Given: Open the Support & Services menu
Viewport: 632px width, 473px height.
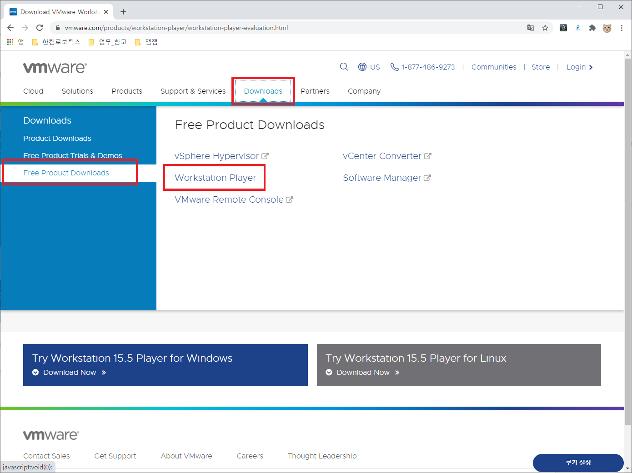Looking at the screenshot, I should coord(193,91).
